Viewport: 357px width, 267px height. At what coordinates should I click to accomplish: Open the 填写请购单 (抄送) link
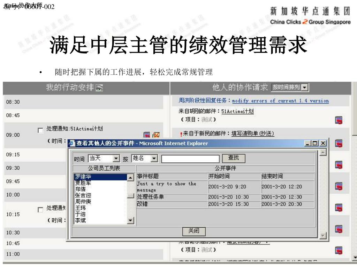tap(252, 133)
